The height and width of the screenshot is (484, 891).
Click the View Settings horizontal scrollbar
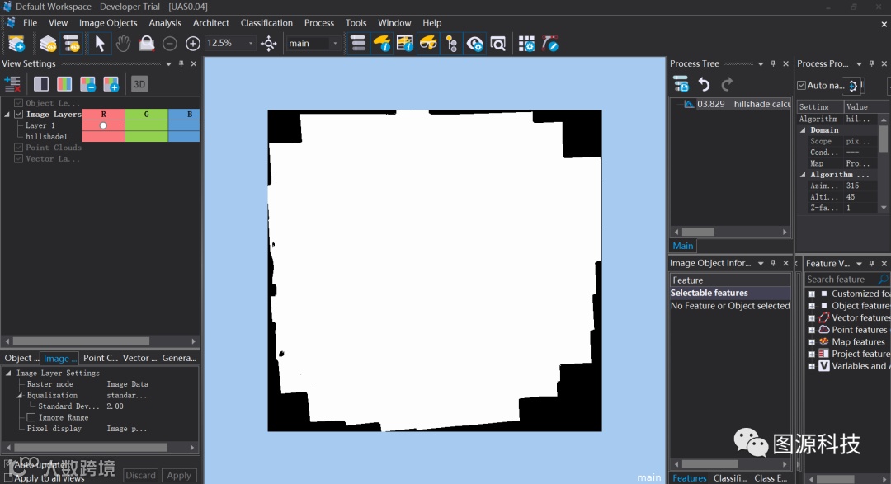click(81, 341)
